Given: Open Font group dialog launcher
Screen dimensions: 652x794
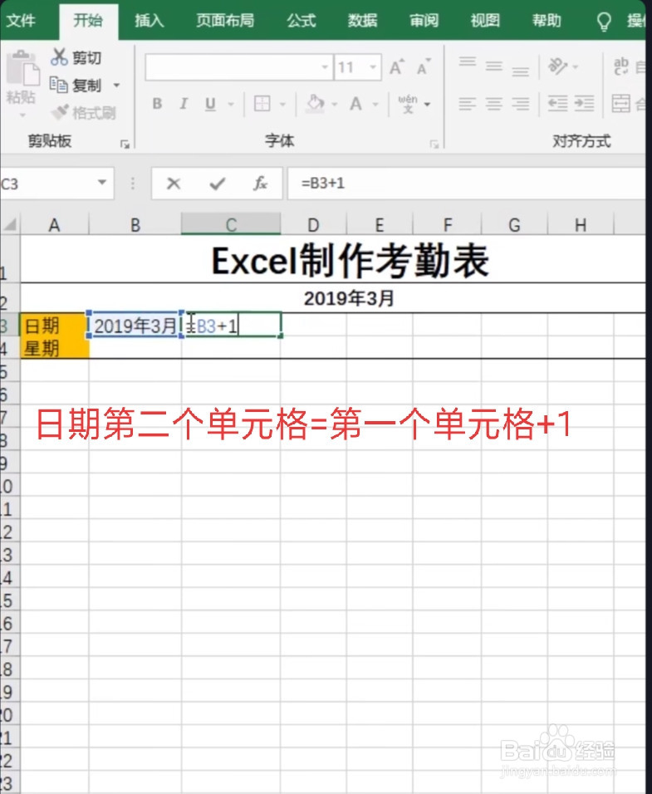Looking at the screenshot, I should click(434, 145).
